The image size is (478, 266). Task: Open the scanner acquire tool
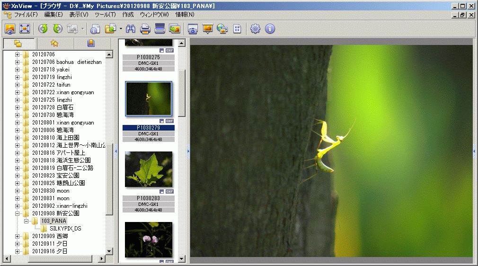160,29
